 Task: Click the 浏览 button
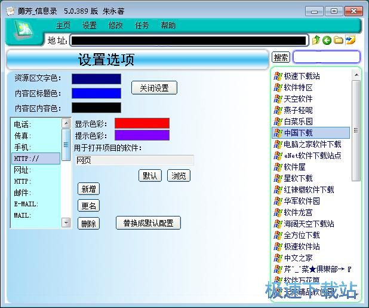[x=179, y=176]
